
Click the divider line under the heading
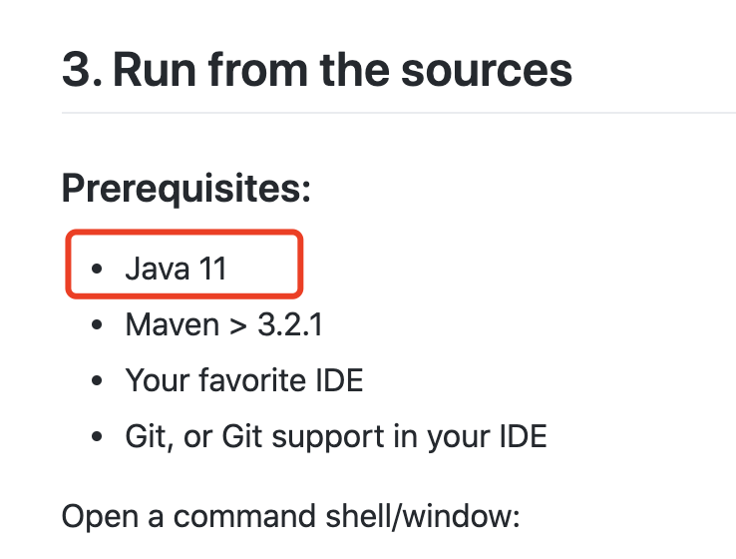399,113
